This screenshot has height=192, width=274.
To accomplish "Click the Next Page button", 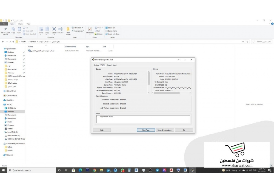I will point(146,130).
